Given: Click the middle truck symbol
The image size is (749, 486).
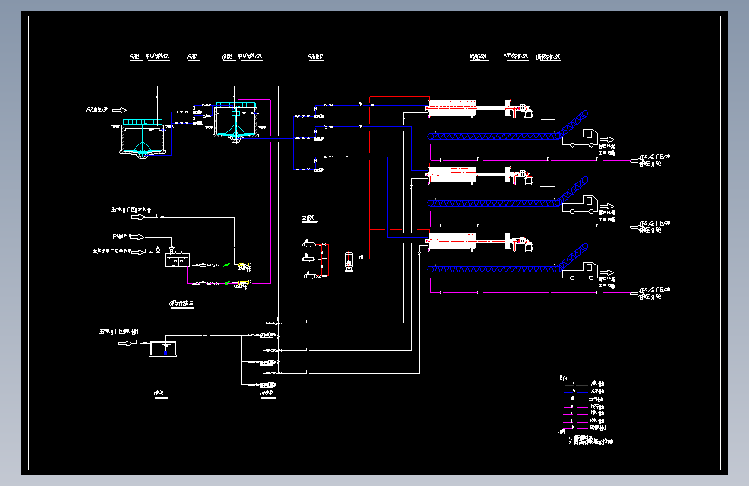Looking at the screenshot, I should tap(580, 205).
